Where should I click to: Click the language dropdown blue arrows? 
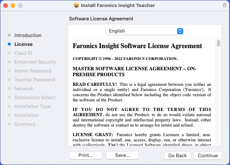180,31
